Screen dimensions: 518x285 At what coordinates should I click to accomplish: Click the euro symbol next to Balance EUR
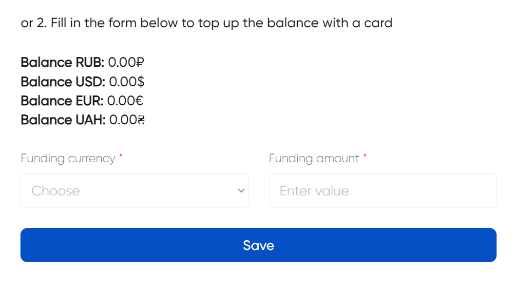click(139, 101)
